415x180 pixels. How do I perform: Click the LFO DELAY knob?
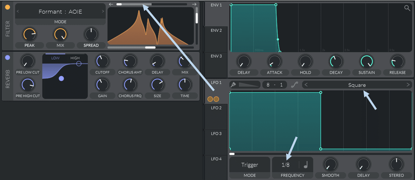tap(363, 164)
